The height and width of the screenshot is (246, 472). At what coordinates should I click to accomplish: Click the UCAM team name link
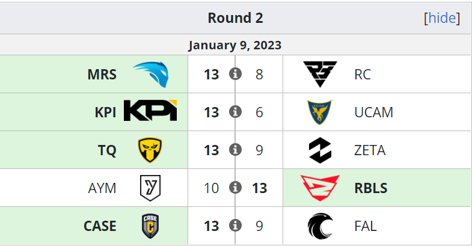(373, 112)
